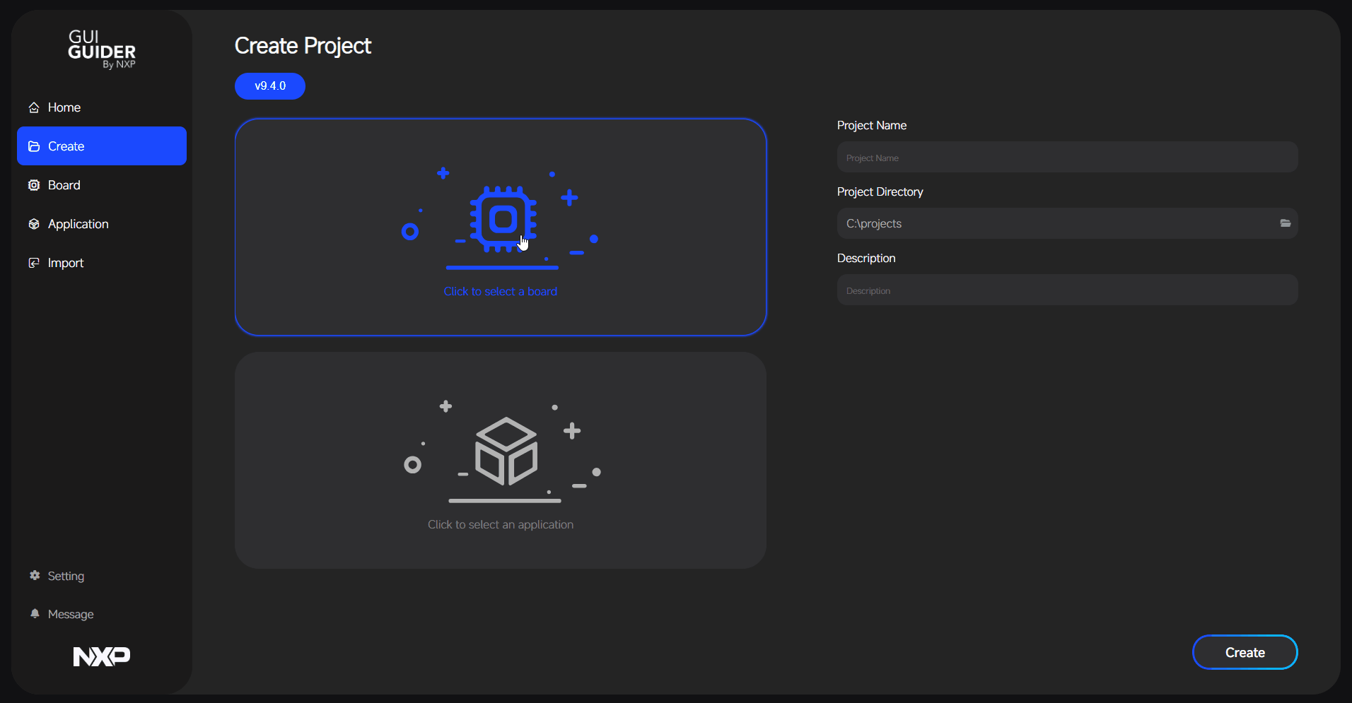The width and height of the screenshot is (1352, 703).
Task: Focus the Description input field
Action: point(1067,290)
